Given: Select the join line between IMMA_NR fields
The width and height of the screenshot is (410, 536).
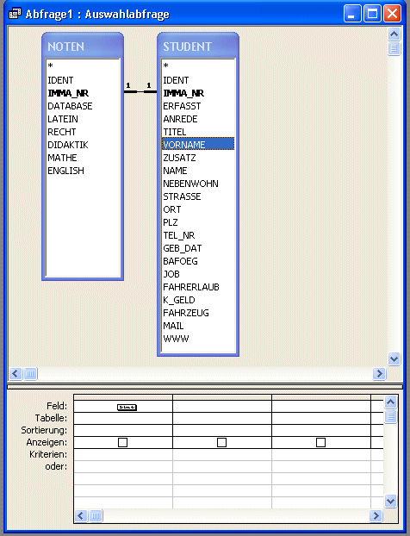Looking at the screenshot, I should pos(140,91).
